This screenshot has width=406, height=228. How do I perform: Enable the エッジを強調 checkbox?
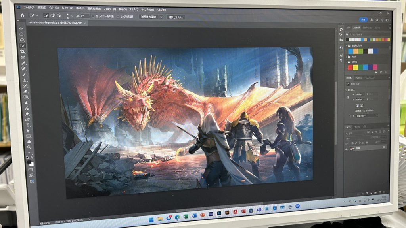tap(118, 17)
